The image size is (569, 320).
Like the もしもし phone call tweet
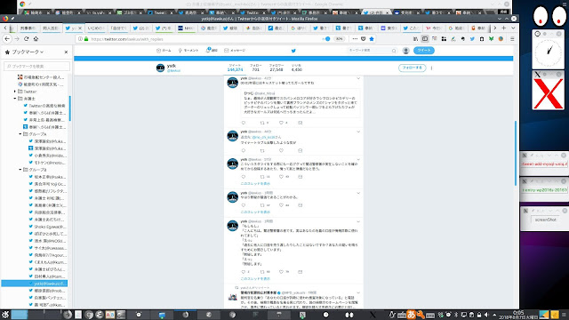point(281,272)
